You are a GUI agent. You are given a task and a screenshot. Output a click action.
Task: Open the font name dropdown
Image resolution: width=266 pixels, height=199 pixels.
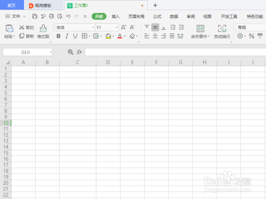pos(93,28)
